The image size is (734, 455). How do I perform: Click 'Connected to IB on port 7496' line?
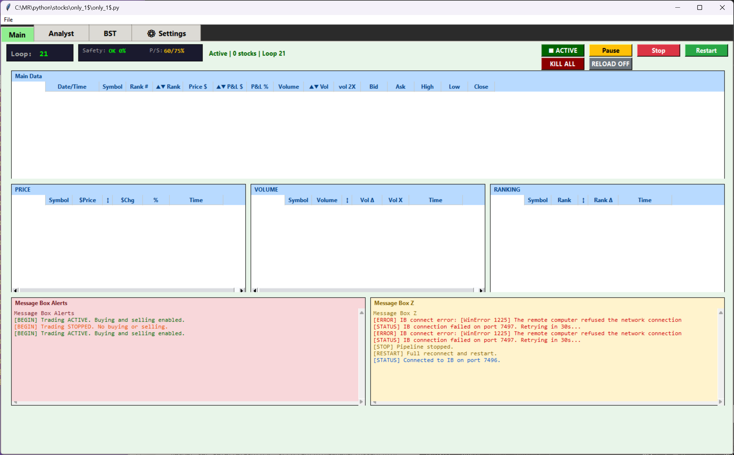tap(436, 360)
